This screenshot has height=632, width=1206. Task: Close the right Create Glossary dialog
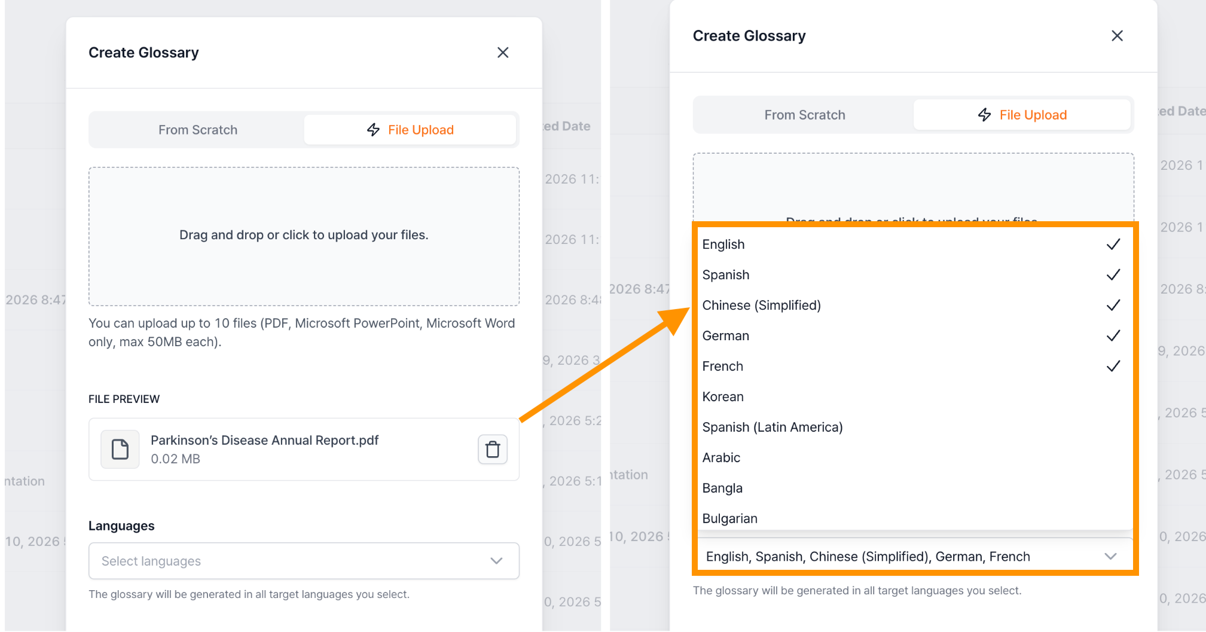1117,36
